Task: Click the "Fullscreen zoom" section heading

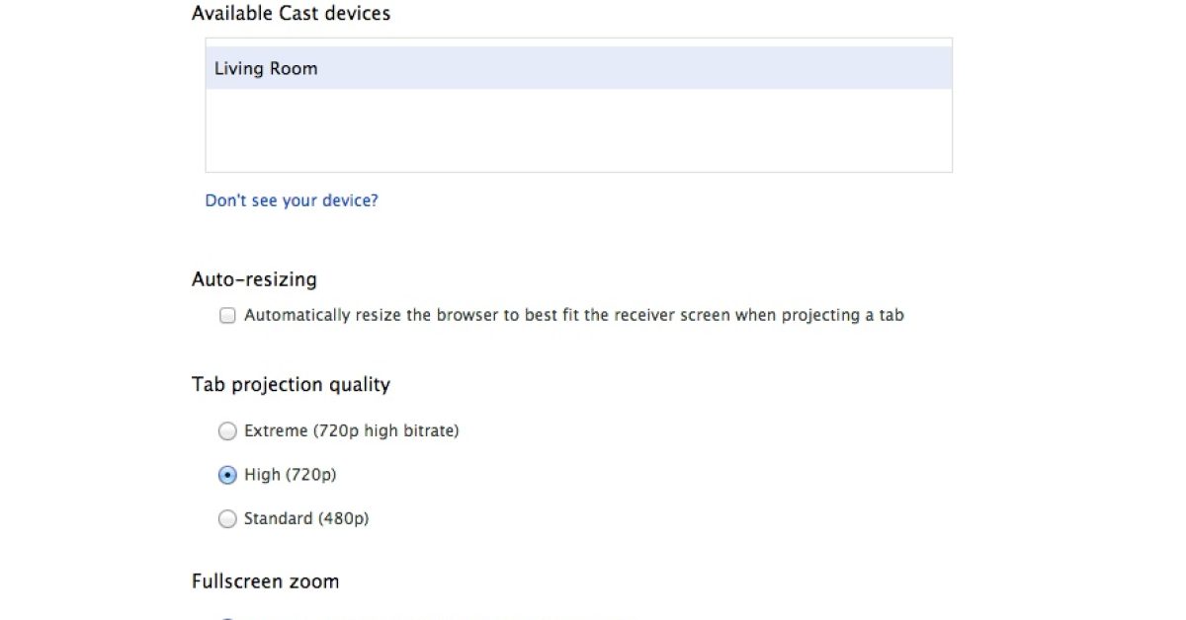Action: 265,581
